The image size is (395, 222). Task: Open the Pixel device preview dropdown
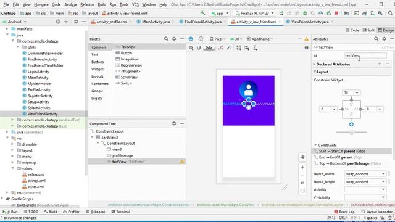tap(218, 39)
